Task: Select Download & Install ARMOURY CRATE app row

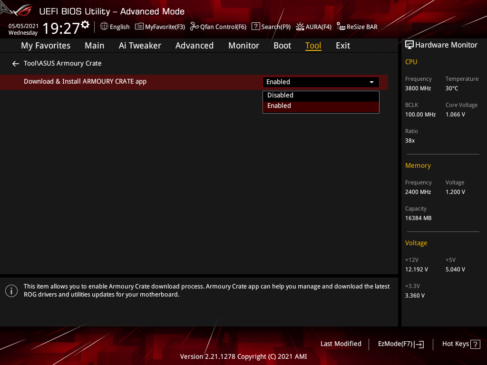Action: click(x=194, y=82)
